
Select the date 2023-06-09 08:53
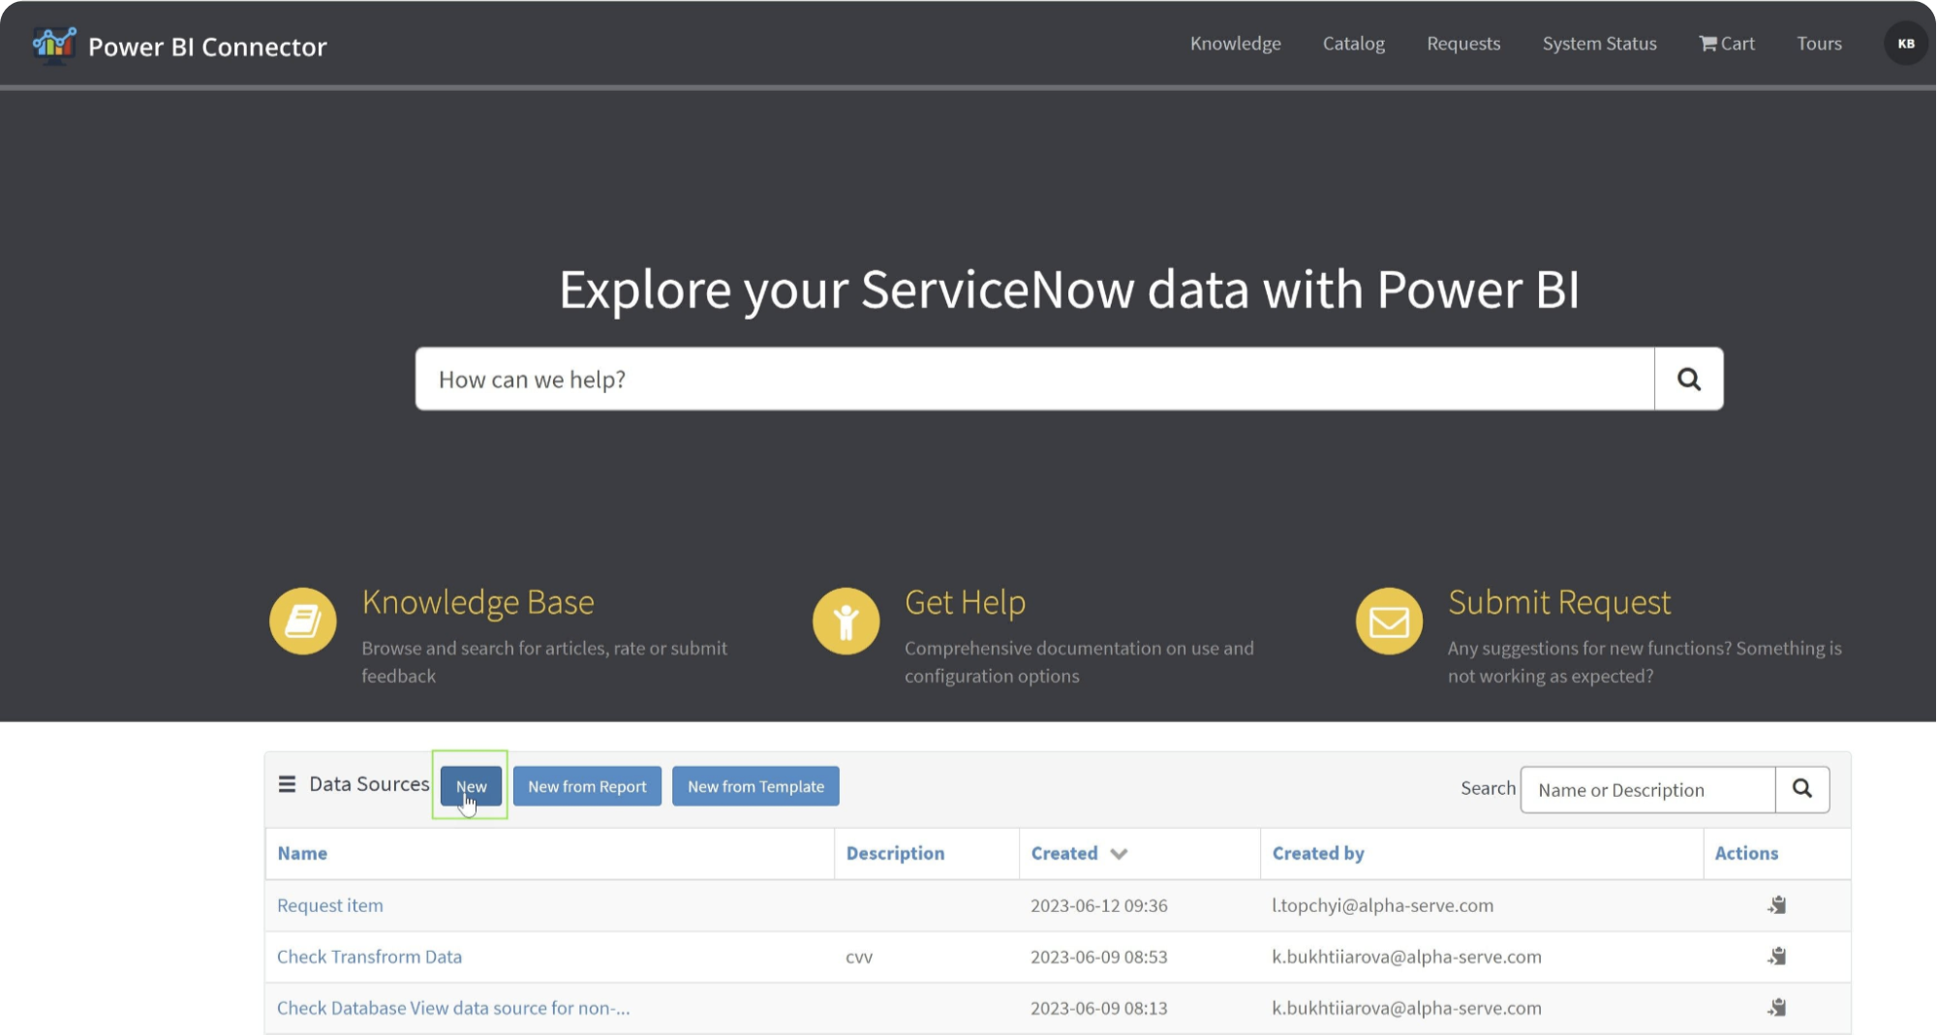pos(1098,957)
